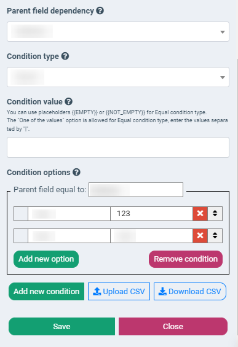Delete the option row containing 123
Screen dimensions: 238x347
tap(200, 214)
